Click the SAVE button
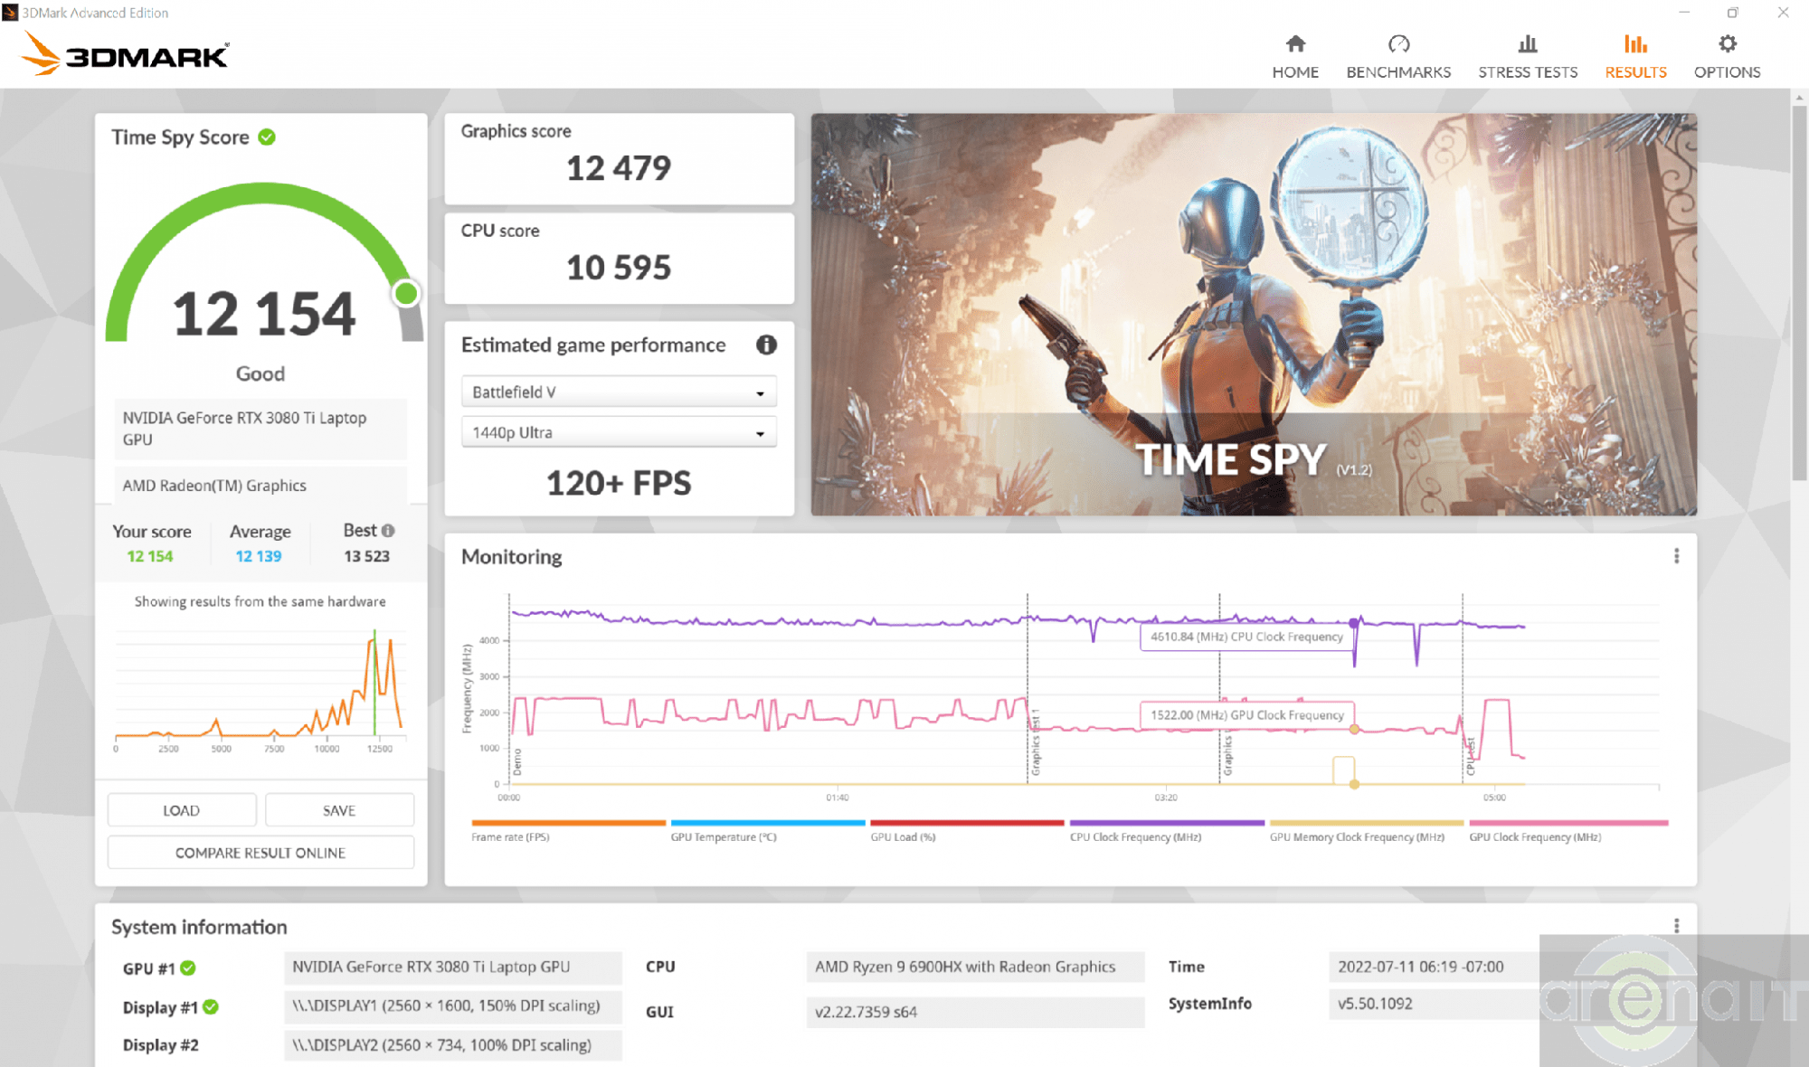Image resolution: width=1809 pixels, height=1067 pixels. coord(339,810)
